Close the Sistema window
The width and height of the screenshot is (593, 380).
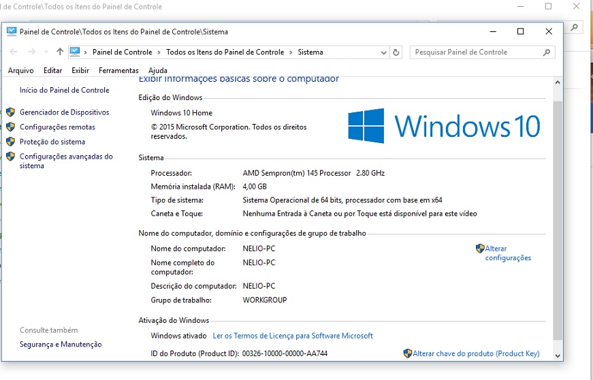tap(549, 32)
